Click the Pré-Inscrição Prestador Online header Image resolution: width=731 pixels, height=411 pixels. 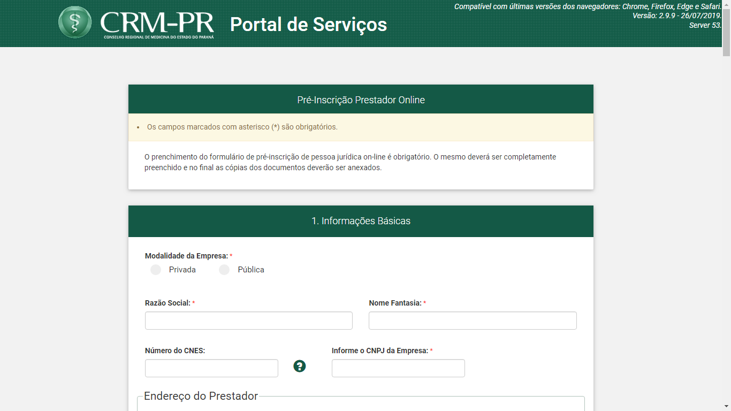tap(361, 100)
